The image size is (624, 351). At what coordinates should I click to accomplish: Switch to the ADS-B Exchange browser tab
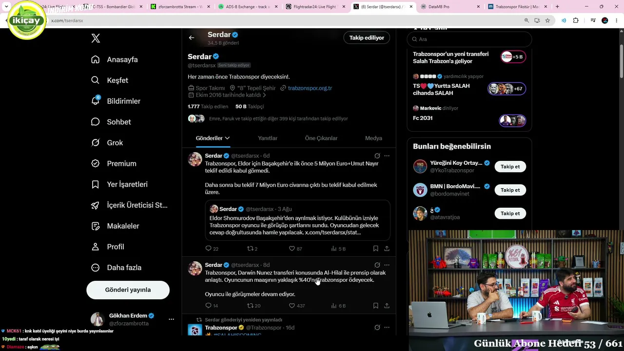point(248,7)
